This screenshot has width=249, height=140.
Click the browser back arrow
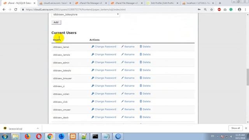[x=4, y=9]
